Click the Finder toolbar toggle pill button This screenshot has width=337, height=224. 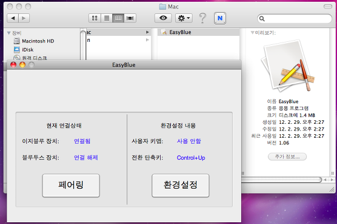328,7
